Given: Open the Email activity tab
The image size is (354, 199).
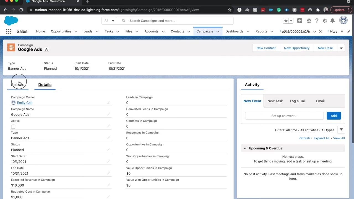Looking at the screenshot, I should (320, 101).
